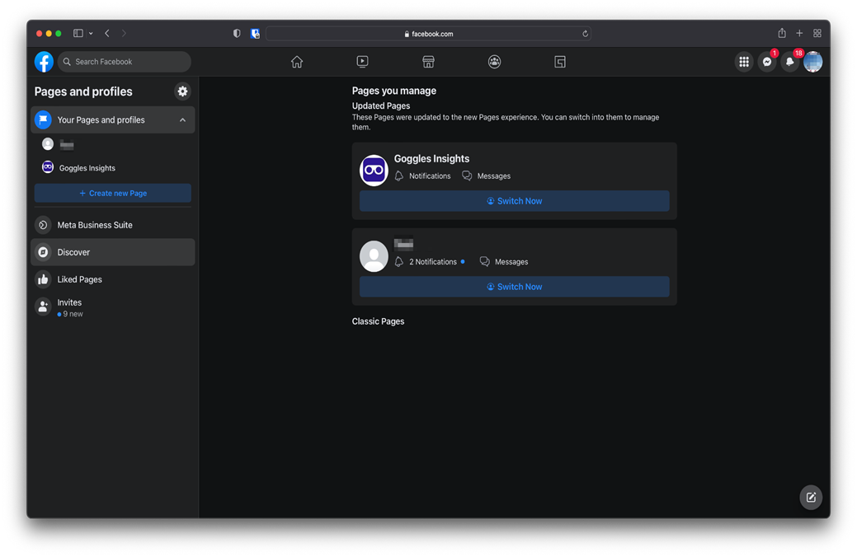Open the nine-dot apps menu grid
Image resolution: width=857 pixels, height=557 pixels.
pyautogui.click(x=744, y=62)
